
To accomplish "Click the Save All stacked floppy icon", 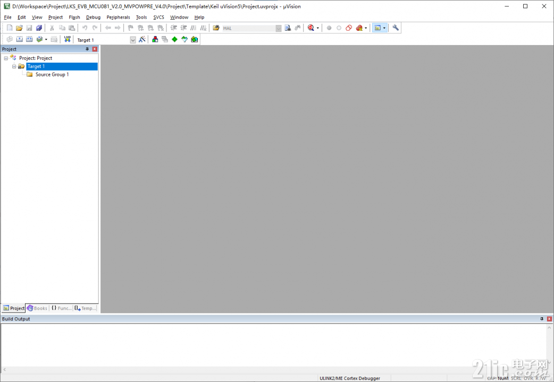I will click(x=39, y=28).
